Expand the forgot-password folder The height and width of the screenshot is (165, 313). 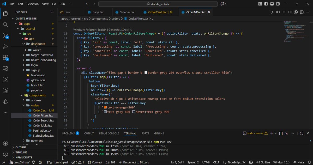42,55
